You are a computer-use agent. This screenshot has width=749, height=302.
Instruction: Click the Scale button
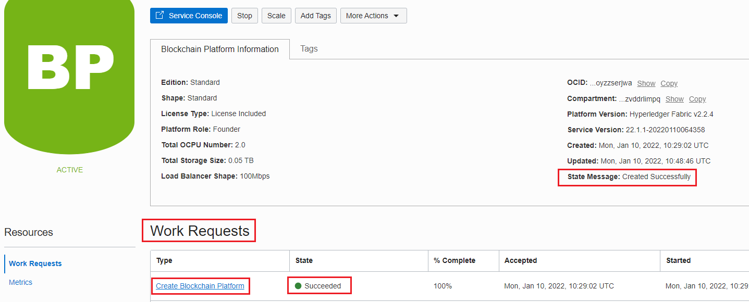coord(276,16)
